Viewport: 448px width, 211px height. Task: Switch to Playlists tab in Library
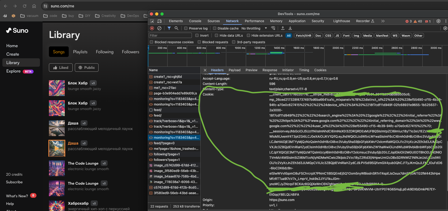click(x=80, y=52)
